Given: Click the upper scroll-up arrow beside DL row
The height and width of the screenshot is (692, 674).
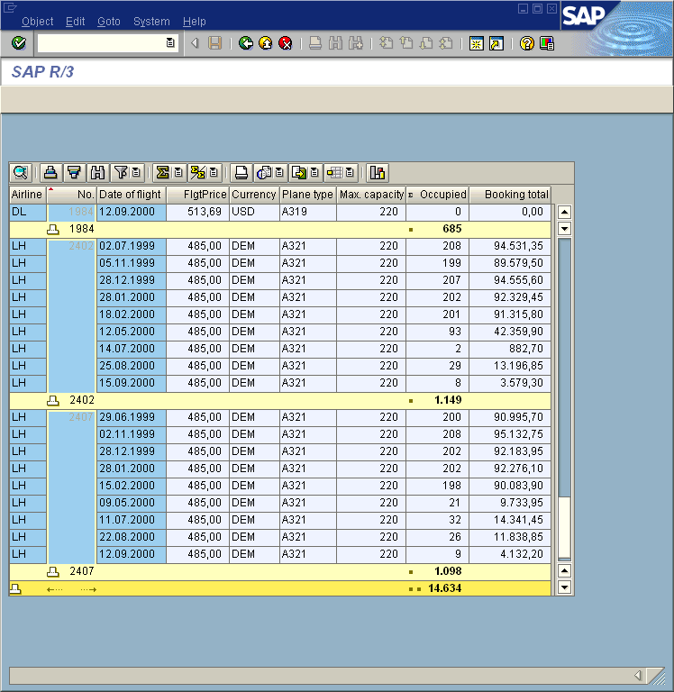Looking at the screenshot, I should [x=565, y=213].
